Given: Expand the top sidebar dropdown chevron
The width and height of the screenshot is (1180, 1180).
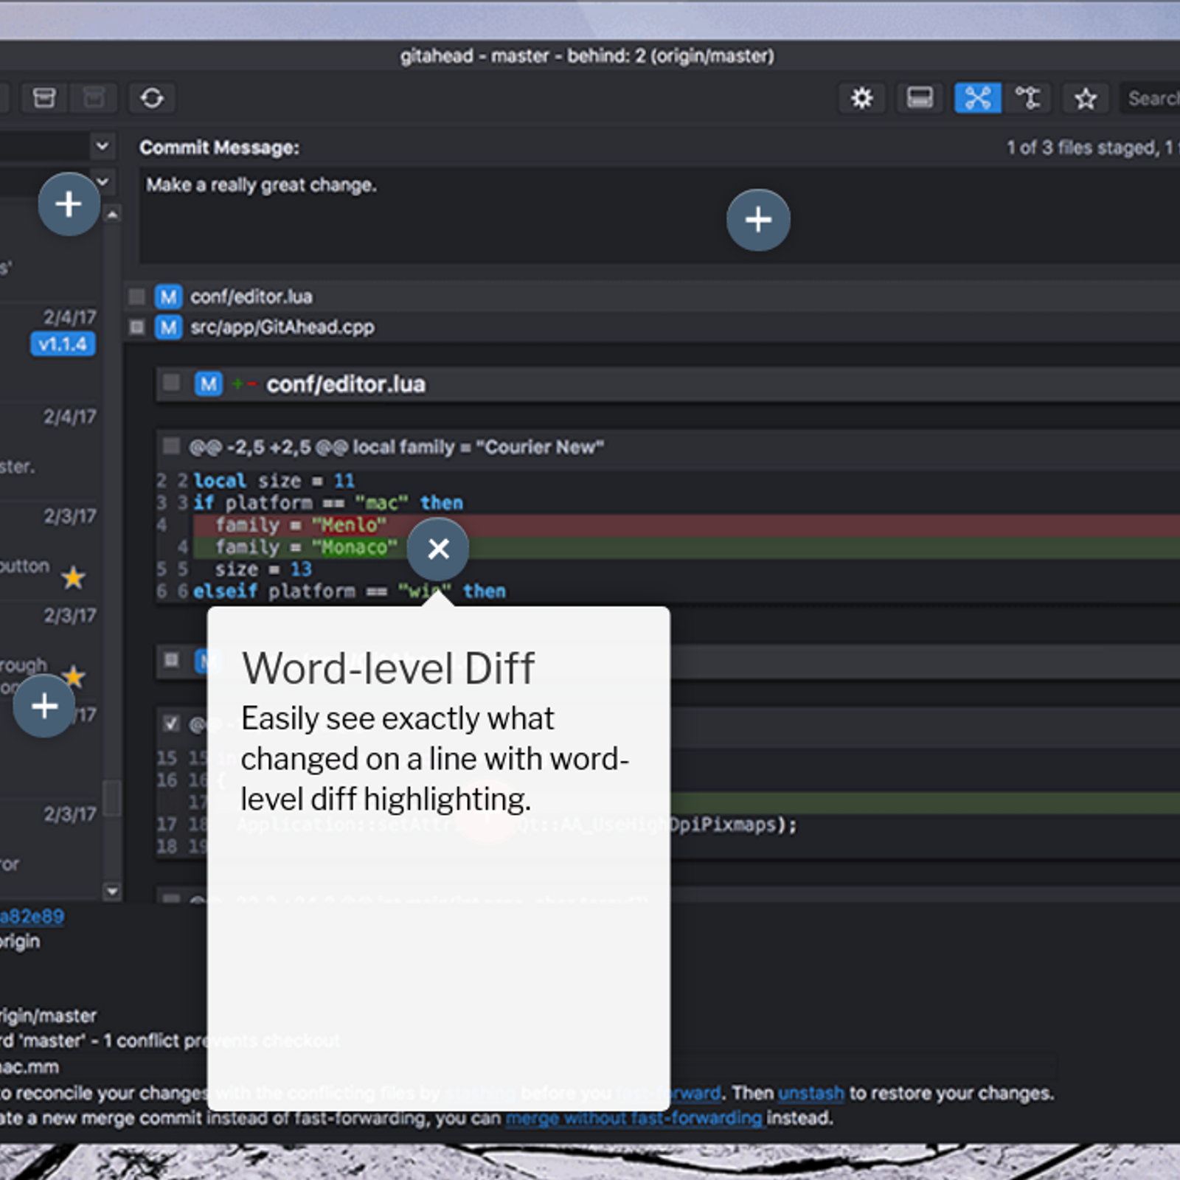Looking at the screenshot, I should click(103, 146).
